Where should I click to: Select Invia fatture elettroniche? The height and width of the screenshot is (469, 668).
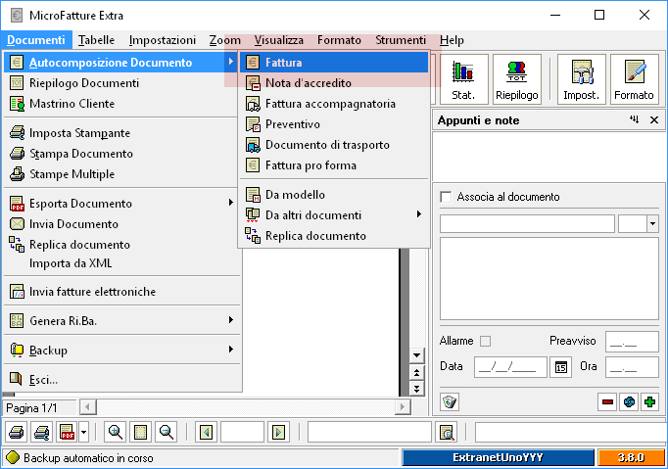click(x=121, y=292)
